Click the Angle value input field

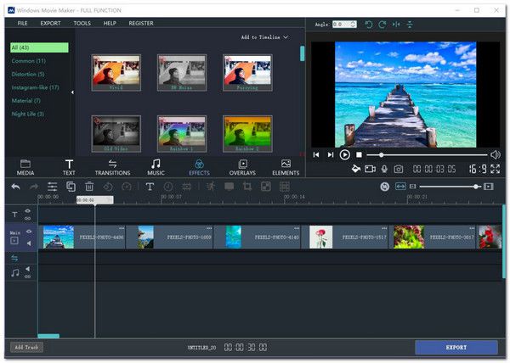pos(341,25)
